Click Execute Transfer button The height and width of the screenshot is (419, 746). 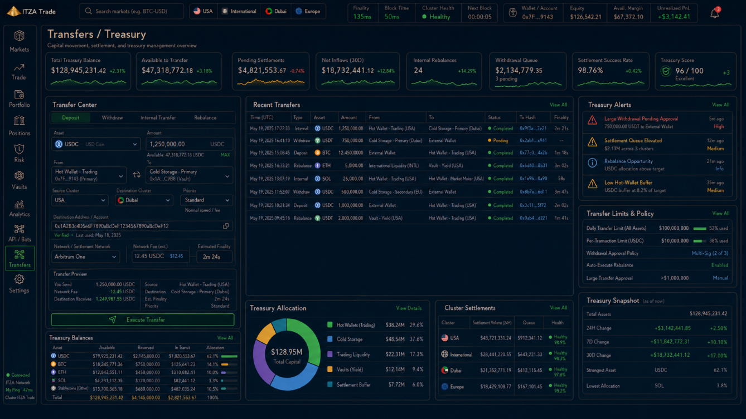pyautogui.click(x=142, y=319)
